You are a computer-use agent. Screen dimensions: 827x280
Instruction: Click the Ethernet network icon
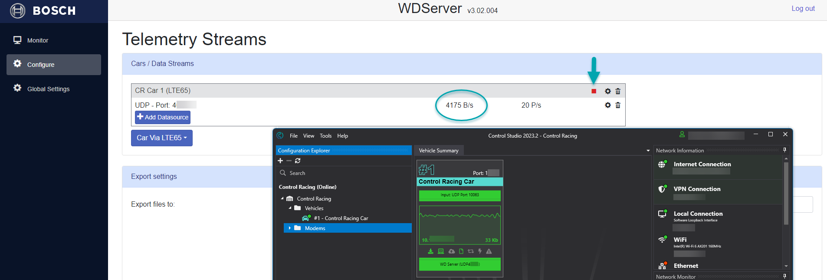[x=663, y=266]
